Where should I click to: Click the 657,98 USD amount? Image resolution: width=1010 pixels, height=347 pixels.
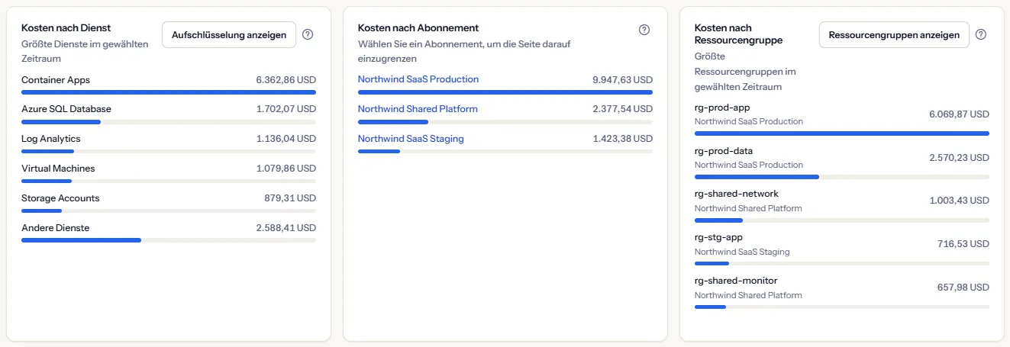coord(963,288)
